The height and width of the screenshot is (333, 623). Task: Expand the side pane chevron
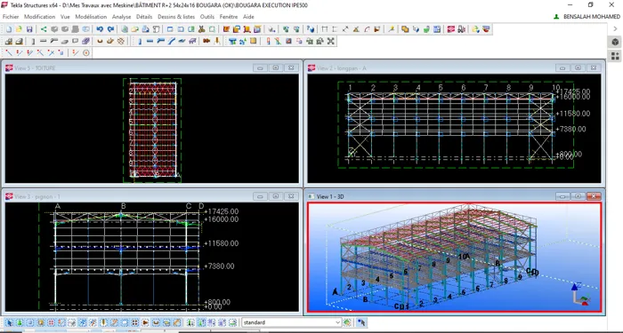point(615,29)
